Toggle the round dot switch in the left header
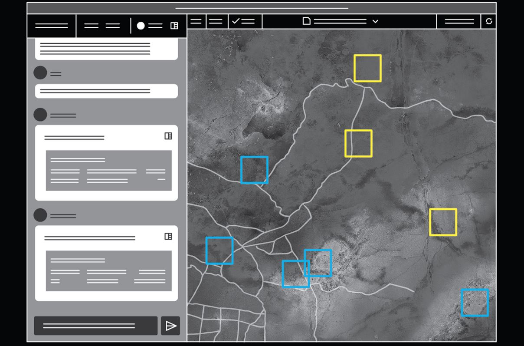This screenshot has height=346, width=524. [x=141, y=26]
